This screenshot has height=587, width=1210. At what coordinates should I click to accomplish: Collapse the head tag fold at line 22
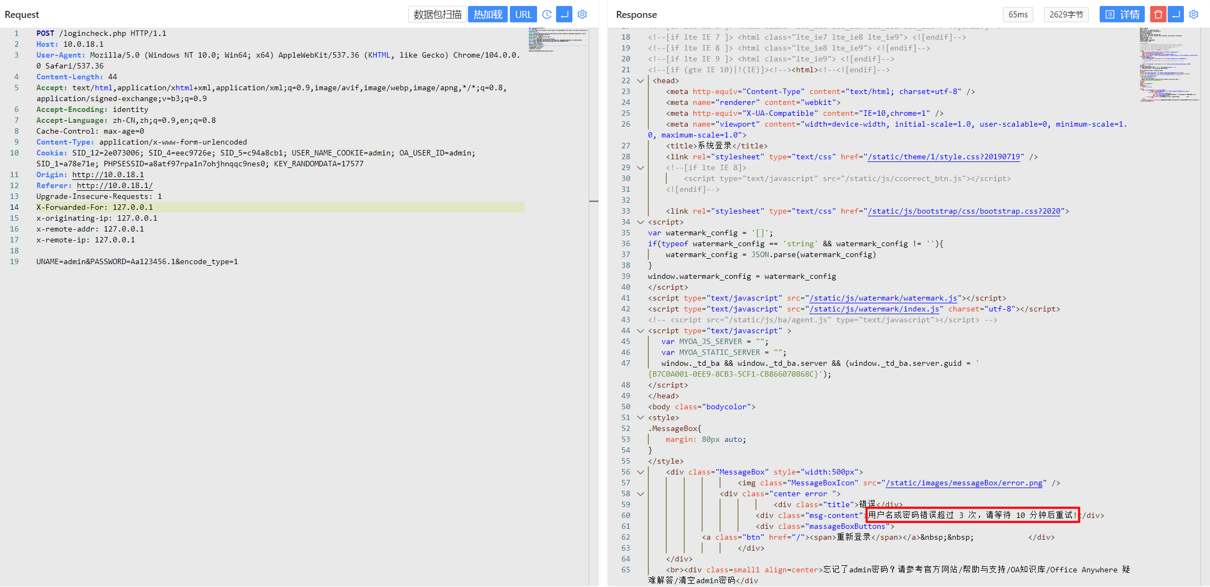640,81
